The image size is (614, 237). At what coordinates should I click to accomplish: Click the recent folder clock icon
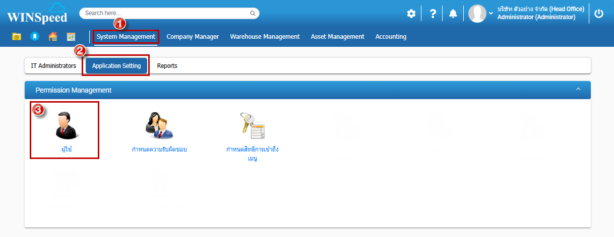coord(17,37)
